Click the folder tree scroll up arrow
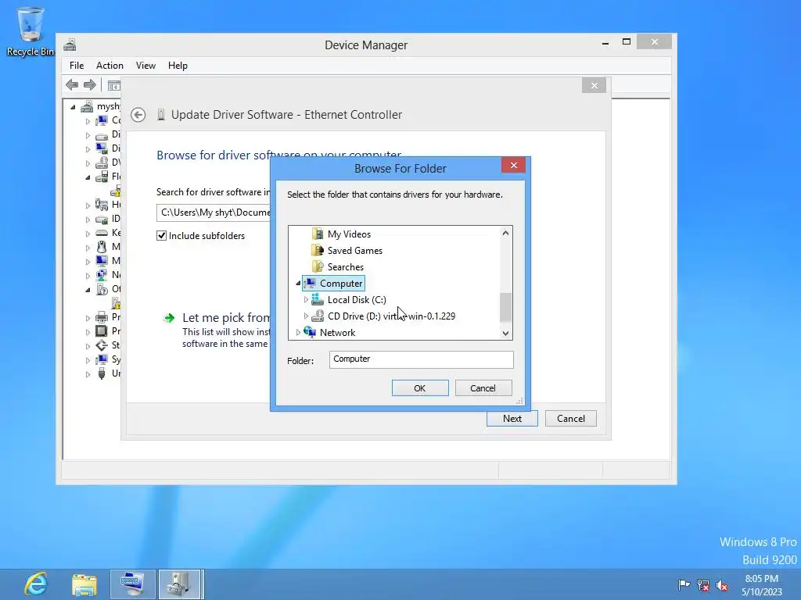 tap(505, 233)
